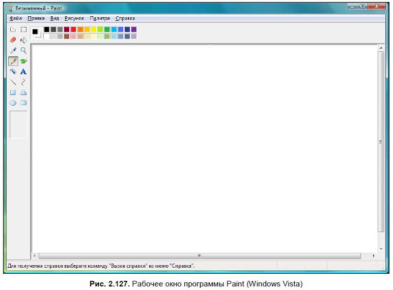Open the Палитра menu
Viewport: 393px width, 290px height.
click(x=100, y=18)
